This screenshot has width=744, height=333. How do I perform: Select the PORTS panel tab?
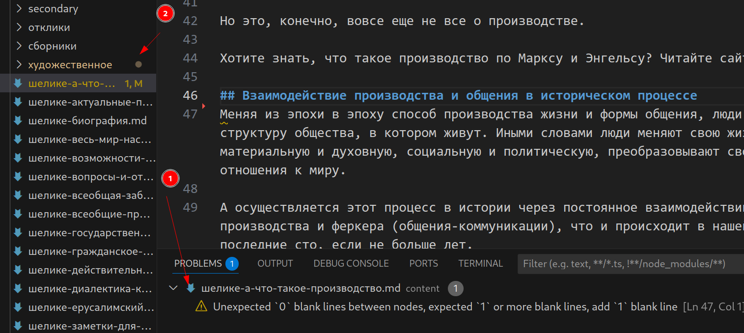423,264
